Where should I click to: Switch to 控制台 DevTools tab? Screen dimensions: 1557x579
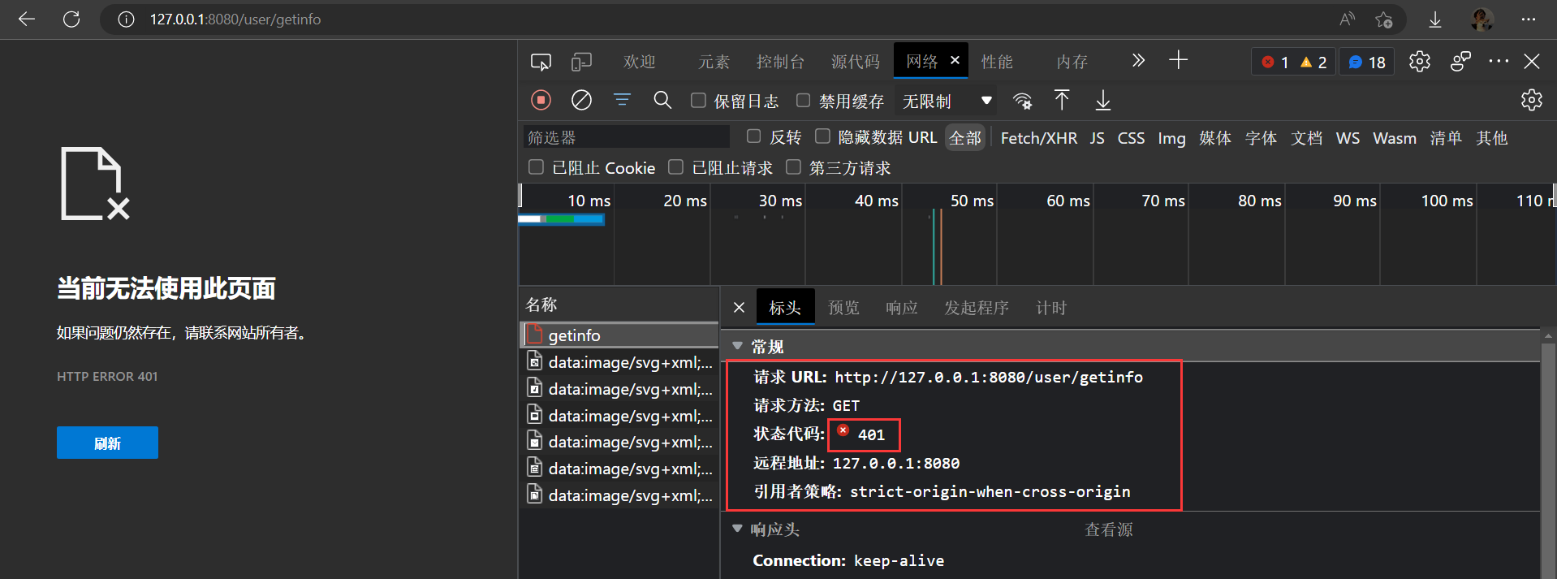780,62
